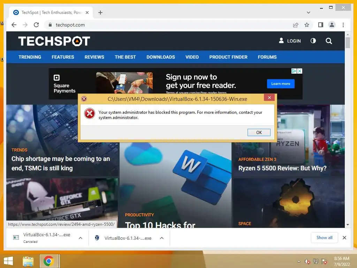The height and width of the screenshot is (268, 357).
Task: Open PRODUCT FINDER nav item
Action: point(228,57)
